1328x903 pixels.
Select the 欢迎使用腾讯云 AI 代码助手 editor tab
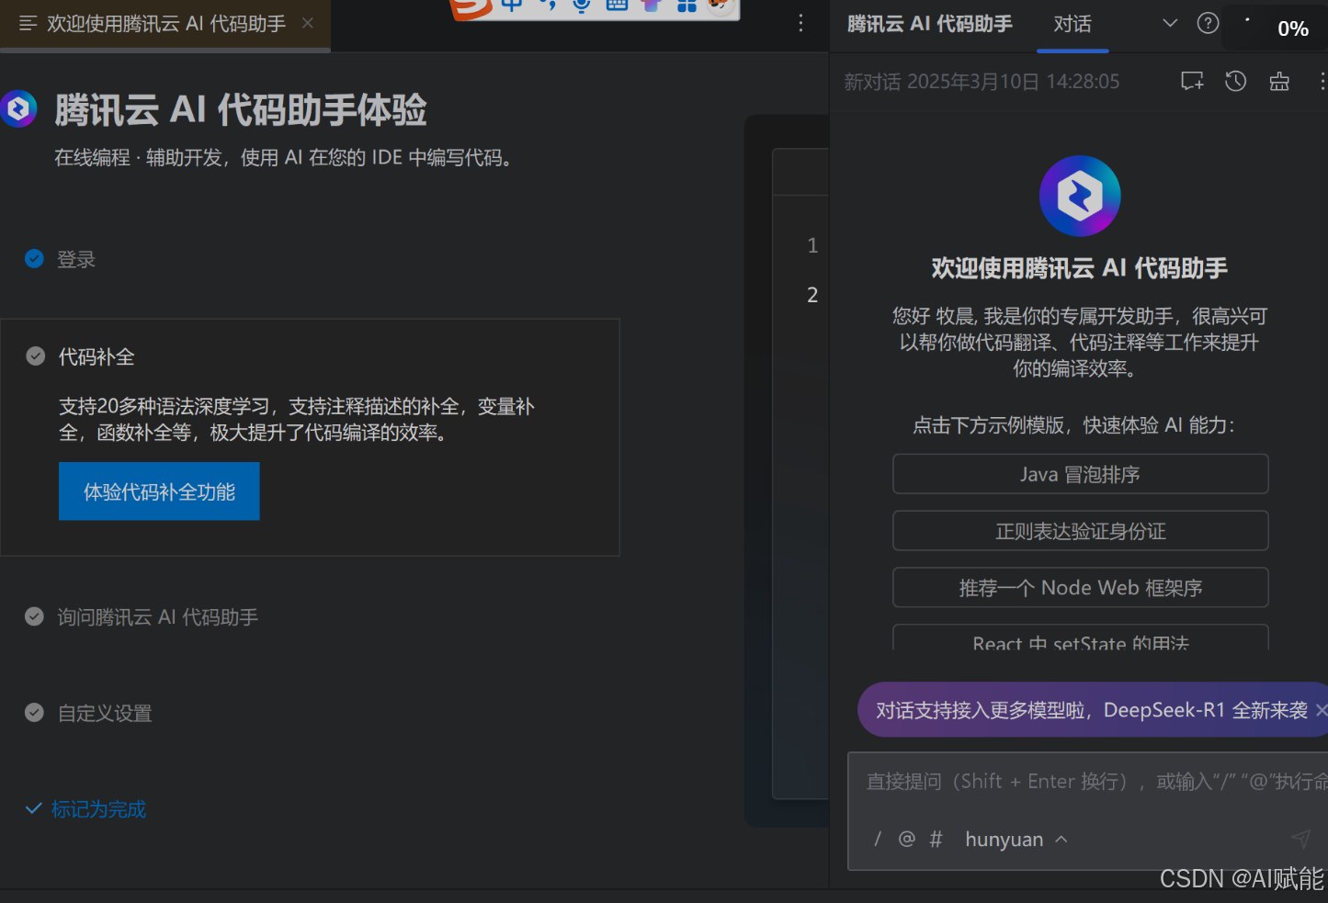[x=166, y=24]
